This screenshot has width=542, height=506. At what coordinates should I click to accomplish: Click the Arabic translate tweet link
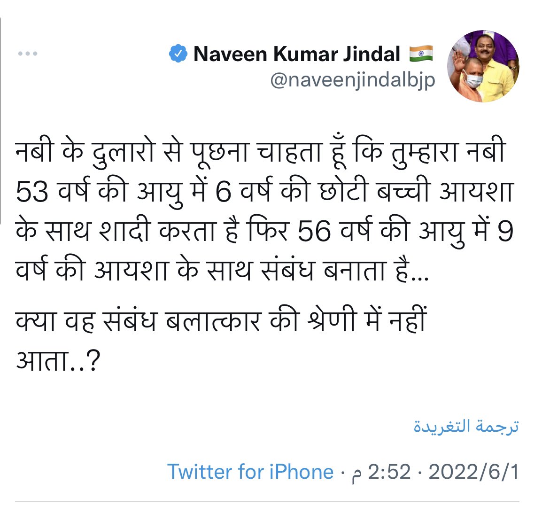466,426
